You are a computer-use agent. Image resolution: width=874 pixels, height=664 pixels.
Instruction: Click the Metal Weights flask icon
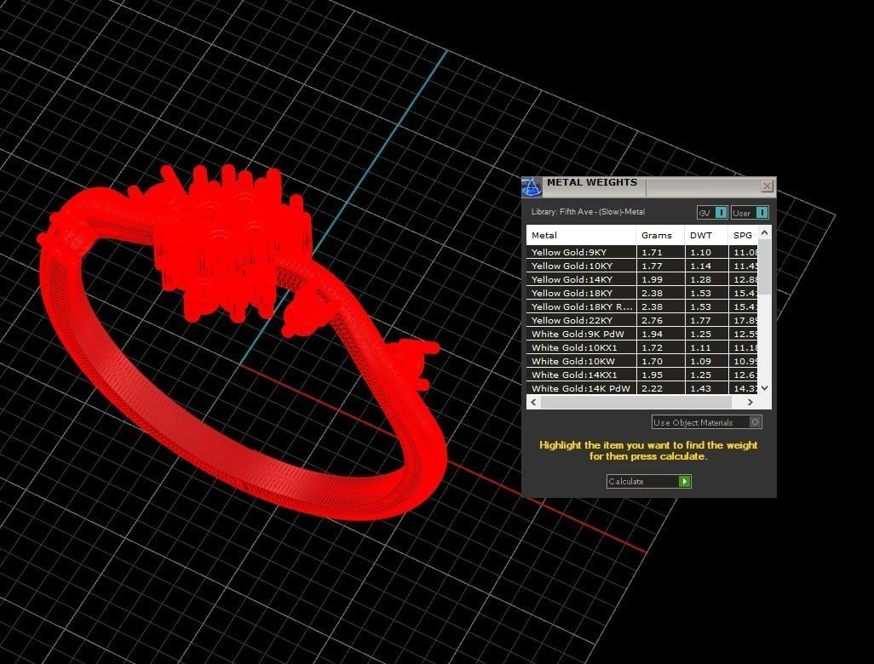(532, 186)
